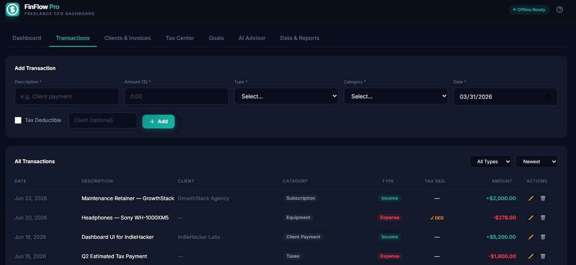Delete the Dashboard UI for IndieHacker transaction
Screen dimensions: 576x265
pyautogui.click(x=543, y=237)
